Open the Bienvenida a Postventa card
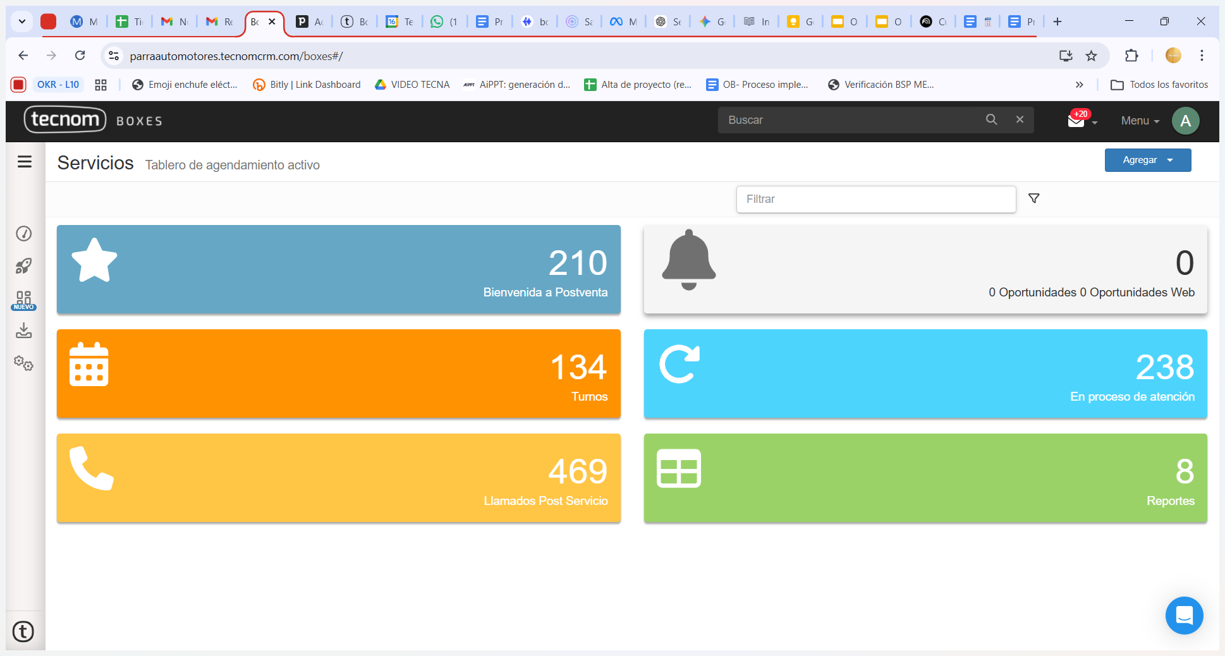The image size is (1225, 656). coord(338,269)
